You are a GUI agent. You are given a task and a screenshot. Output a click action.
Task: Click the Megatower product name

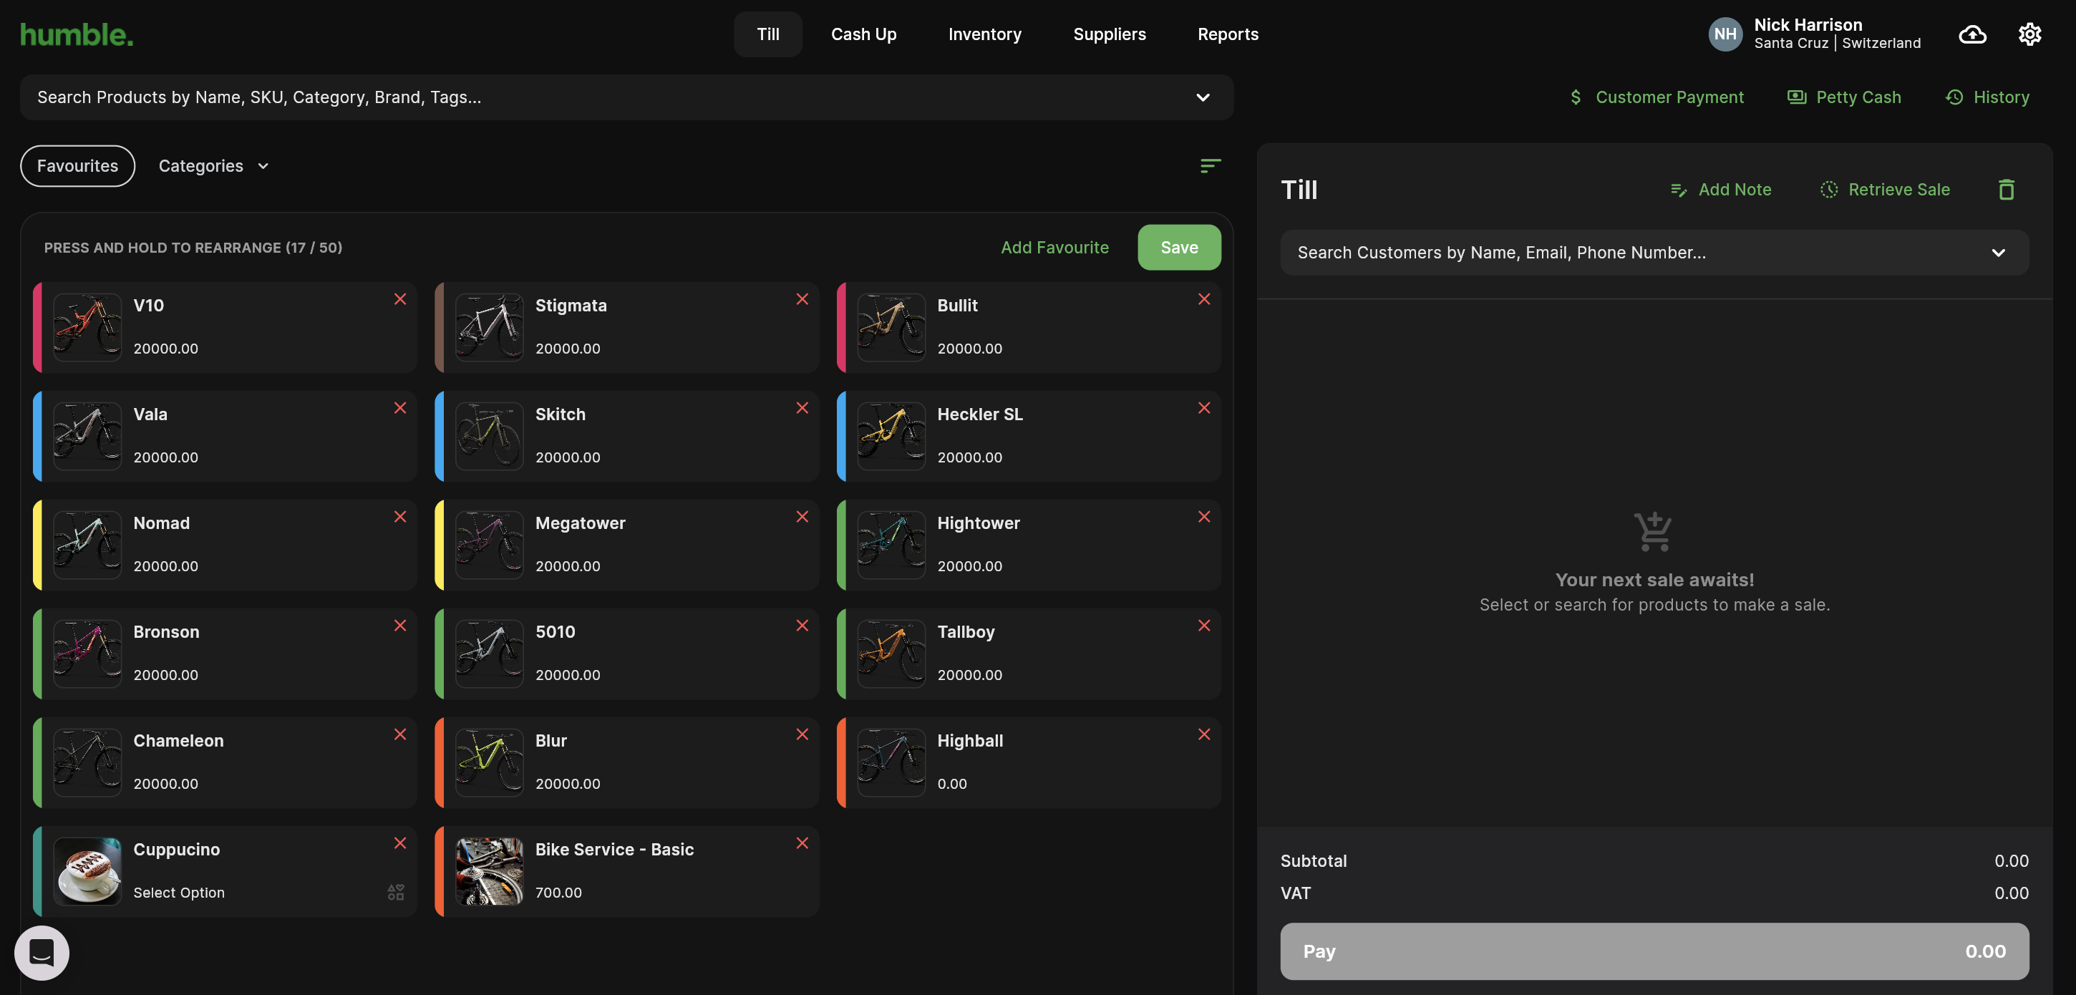[579, 523]
